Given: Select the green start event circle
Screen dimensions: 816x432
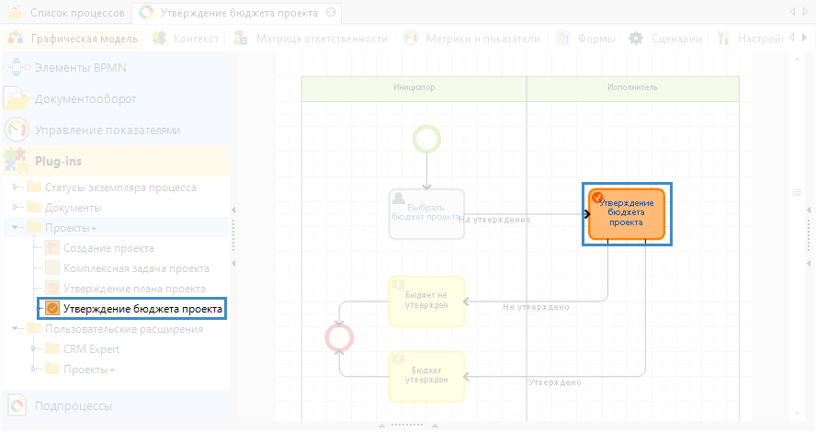Looking at the screenshot, I should point(426,139).
